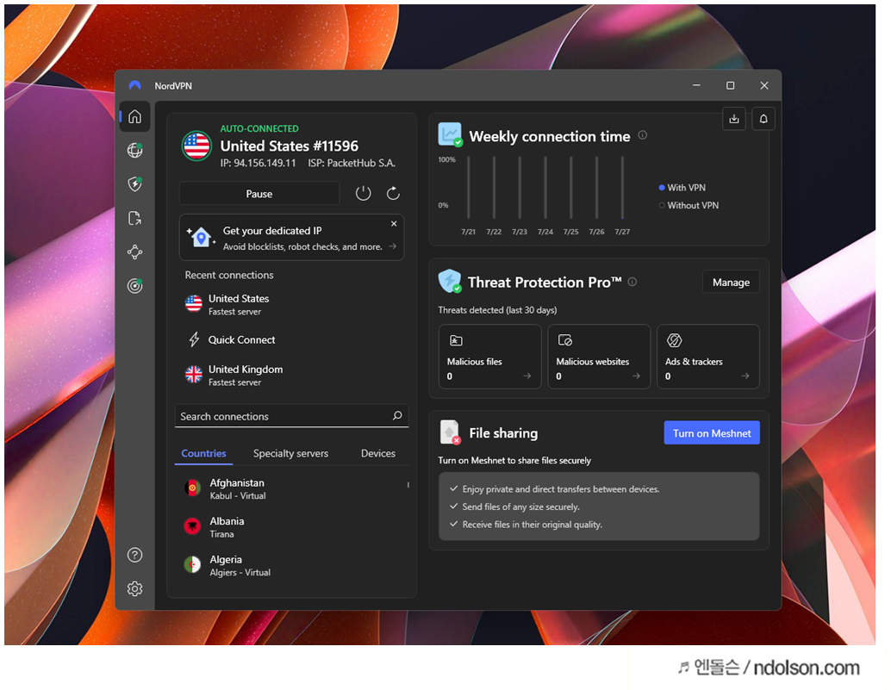This screenshot has height=690, width=891.
Task: Select the Countries tab
Action: click(x=203, y=453)
